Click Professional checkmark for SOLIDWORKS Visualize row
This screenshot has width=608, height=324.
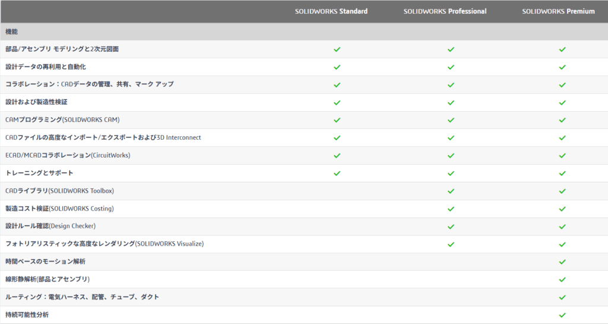click(x=451, y=244)
